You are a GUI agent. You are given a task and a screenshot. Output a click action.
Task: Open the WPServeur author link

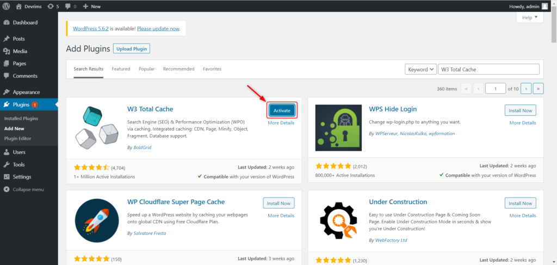(387, 133)
